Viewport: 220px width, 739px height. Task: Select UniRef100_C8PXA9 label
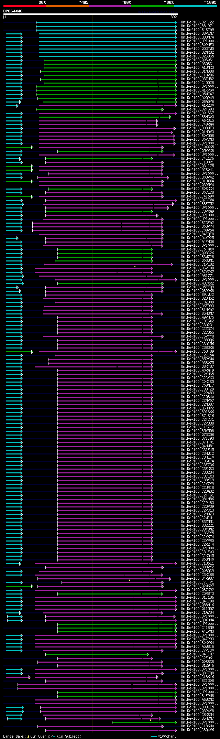coord(197,211)
